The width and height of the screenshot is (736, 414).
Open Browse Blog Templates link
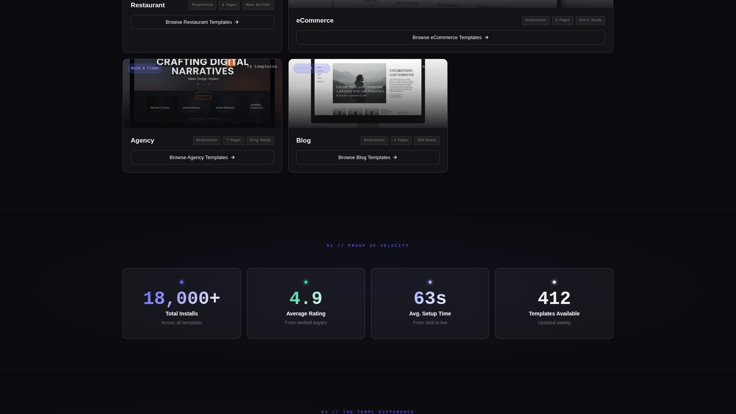pos(368,158)
